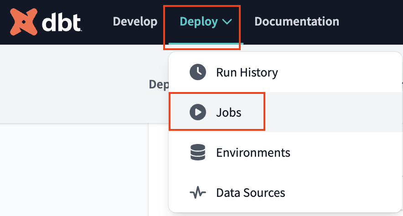
Task: Select Environments from the menu
Action: click(x=285, y=152)
